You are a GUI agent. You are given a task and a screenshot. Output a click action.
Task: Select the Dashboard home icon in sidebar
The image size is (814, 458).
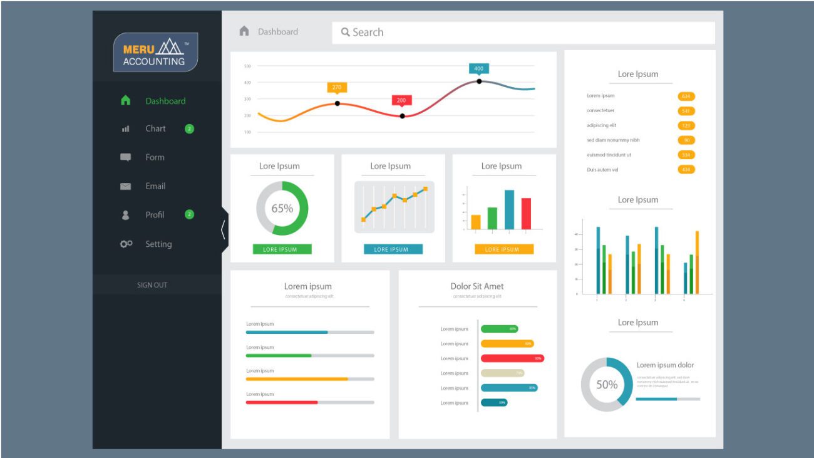tap(125, 100)
